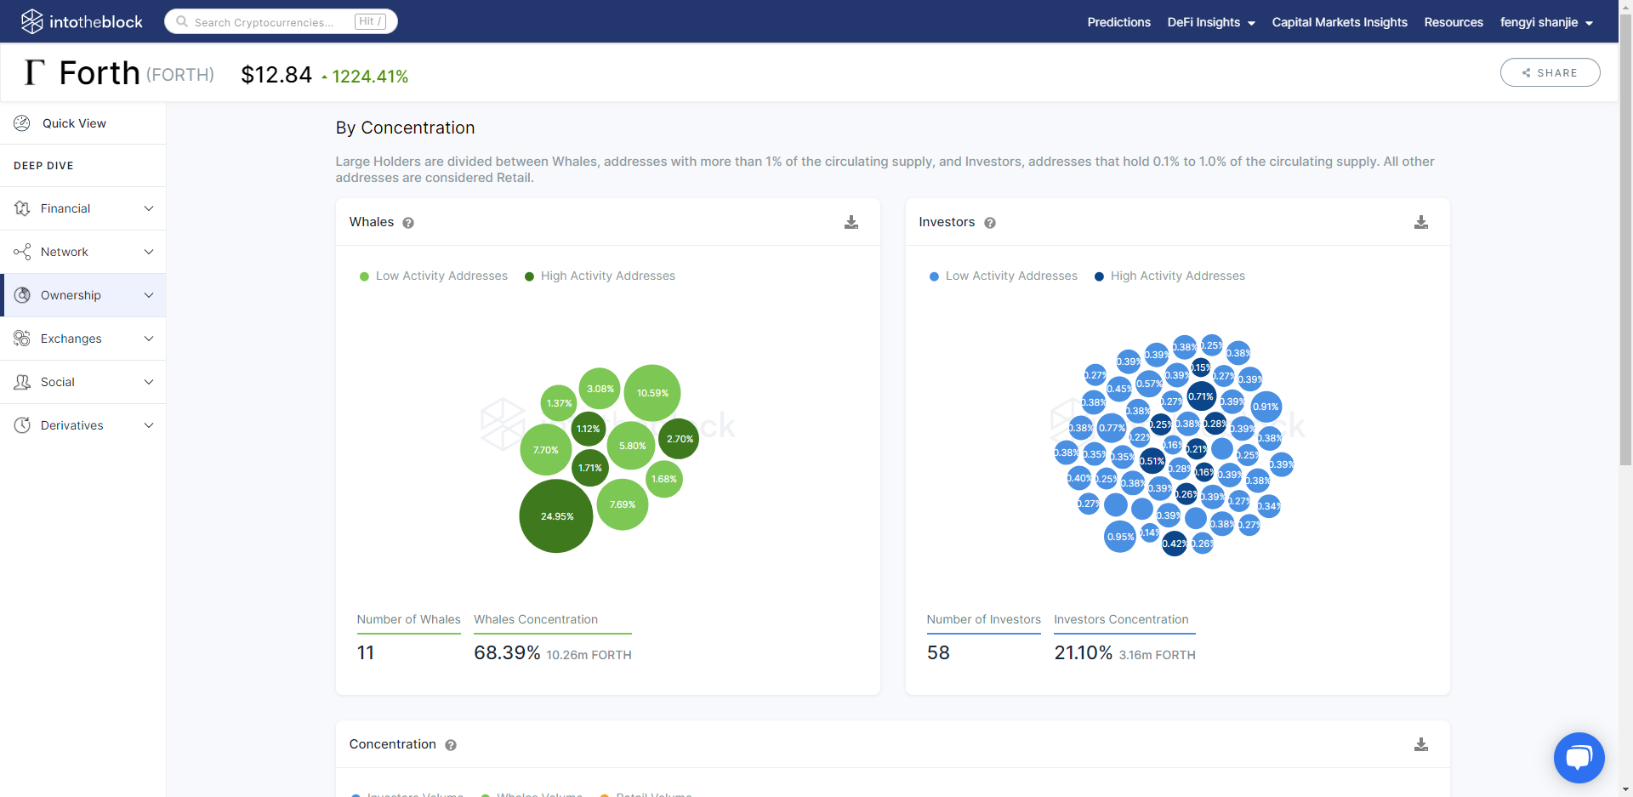
Task: Click the Network sidebar icon
Action: [22, 252]
